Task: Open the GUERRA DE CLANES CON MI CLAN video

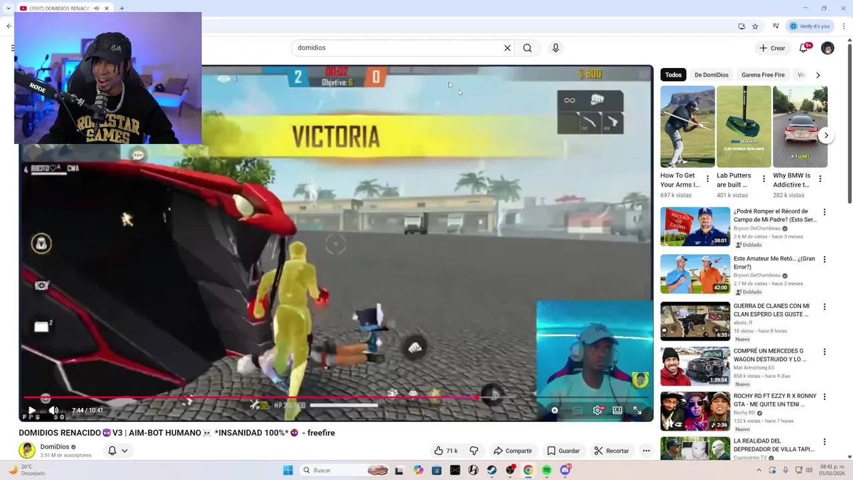Action: point(695,321)
